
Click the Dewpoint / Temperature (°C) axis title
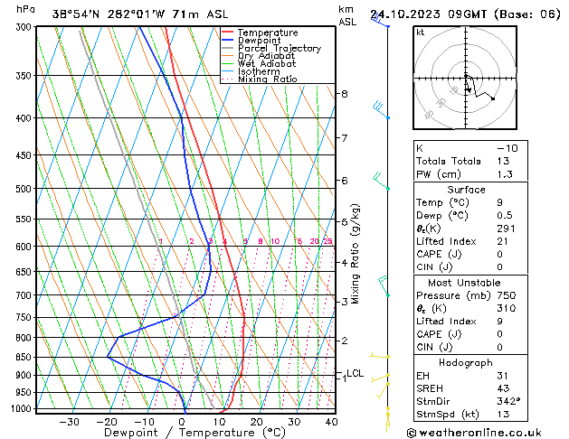(194, 433)
